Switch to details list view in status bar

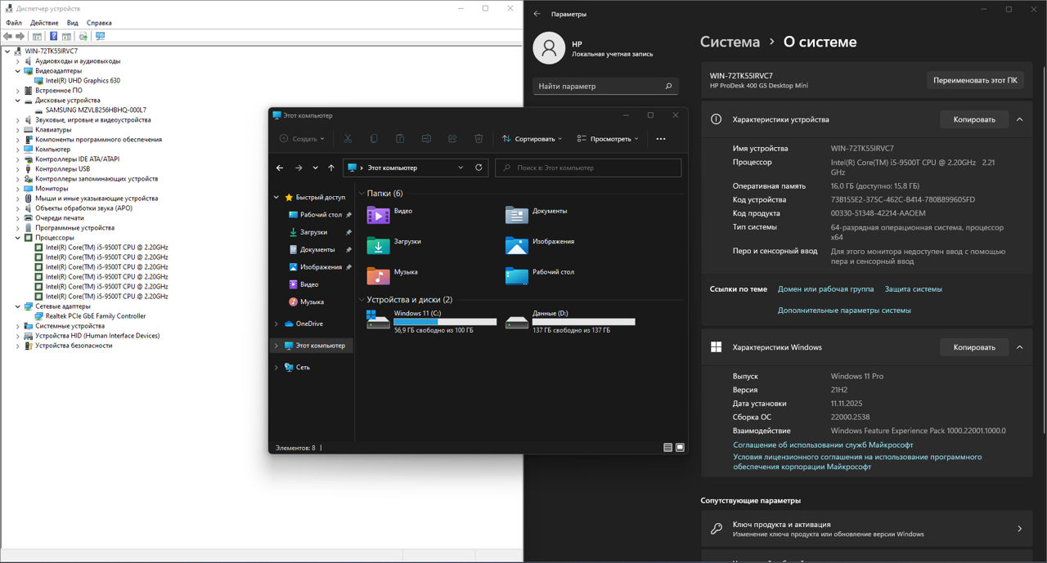[667, 448]
